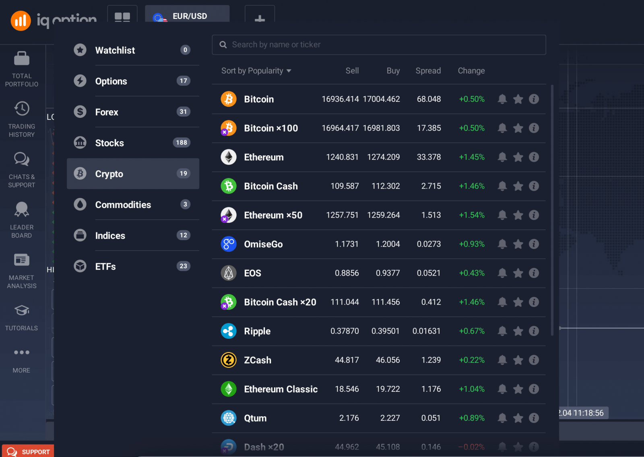Open the Sort by Popularity dropdown

coord(256,71)
